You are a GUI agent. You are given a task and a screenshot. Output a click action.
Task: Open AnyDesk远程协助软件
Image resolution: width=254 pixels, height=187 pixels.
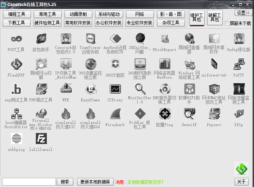[x=115, y=39]
